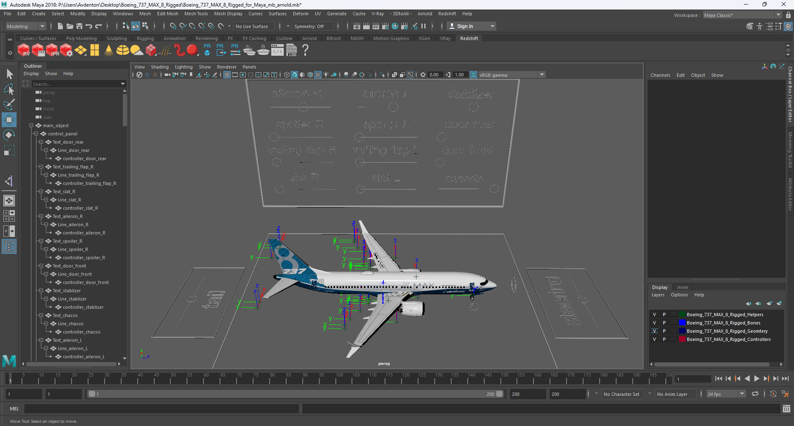
Task: Switch to the Rigging shelf tab
Action: click(x=145, y=38)
